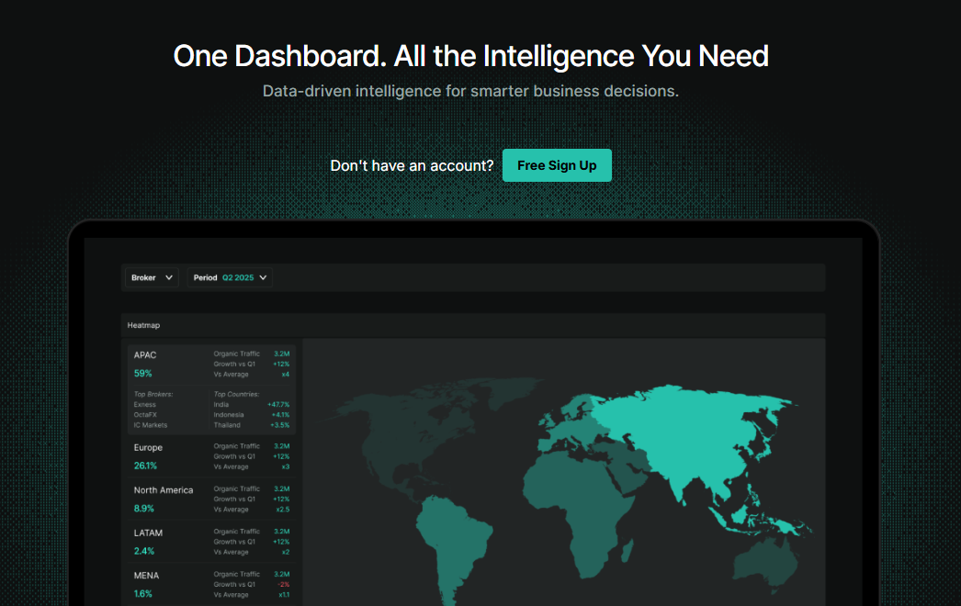
Task: Select the North America region row
Action: [164, 489]
